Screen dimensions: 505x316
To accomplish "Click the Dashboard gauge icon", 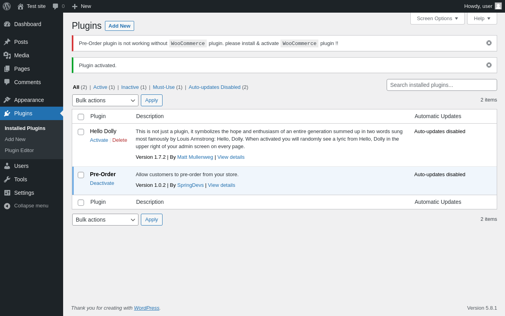I will pyautogui.click(x=7, y=24).
